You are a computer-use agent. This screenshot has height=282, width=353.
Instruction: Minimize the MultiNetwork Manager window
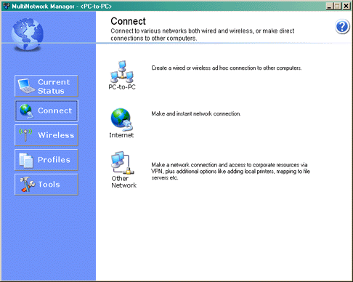(329, 6)
